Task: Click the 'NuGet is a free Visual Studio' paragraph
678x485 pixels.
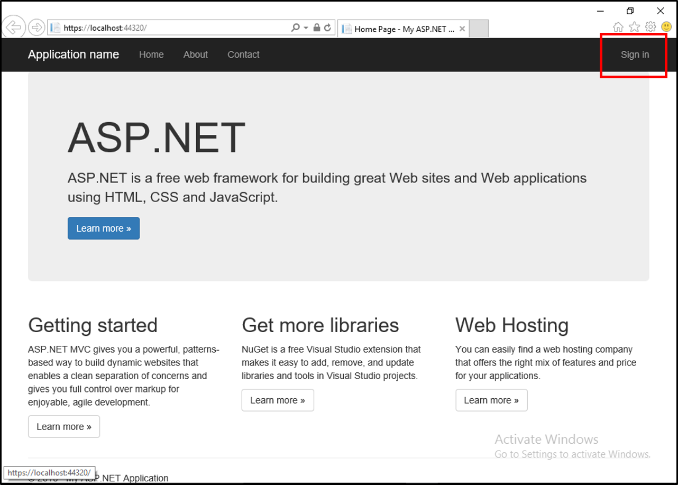Action: (x=332, y=363)
